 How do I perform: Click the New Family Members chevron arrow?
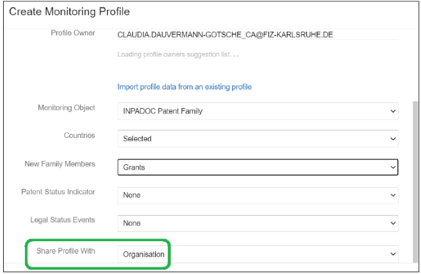pos(393,167)
